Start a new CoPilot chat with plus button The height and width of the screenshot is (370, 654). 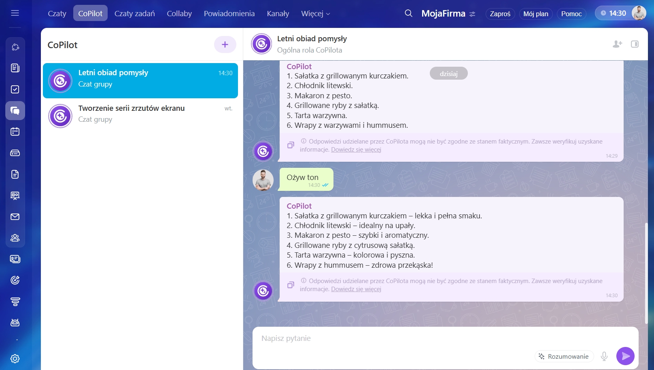225,44
